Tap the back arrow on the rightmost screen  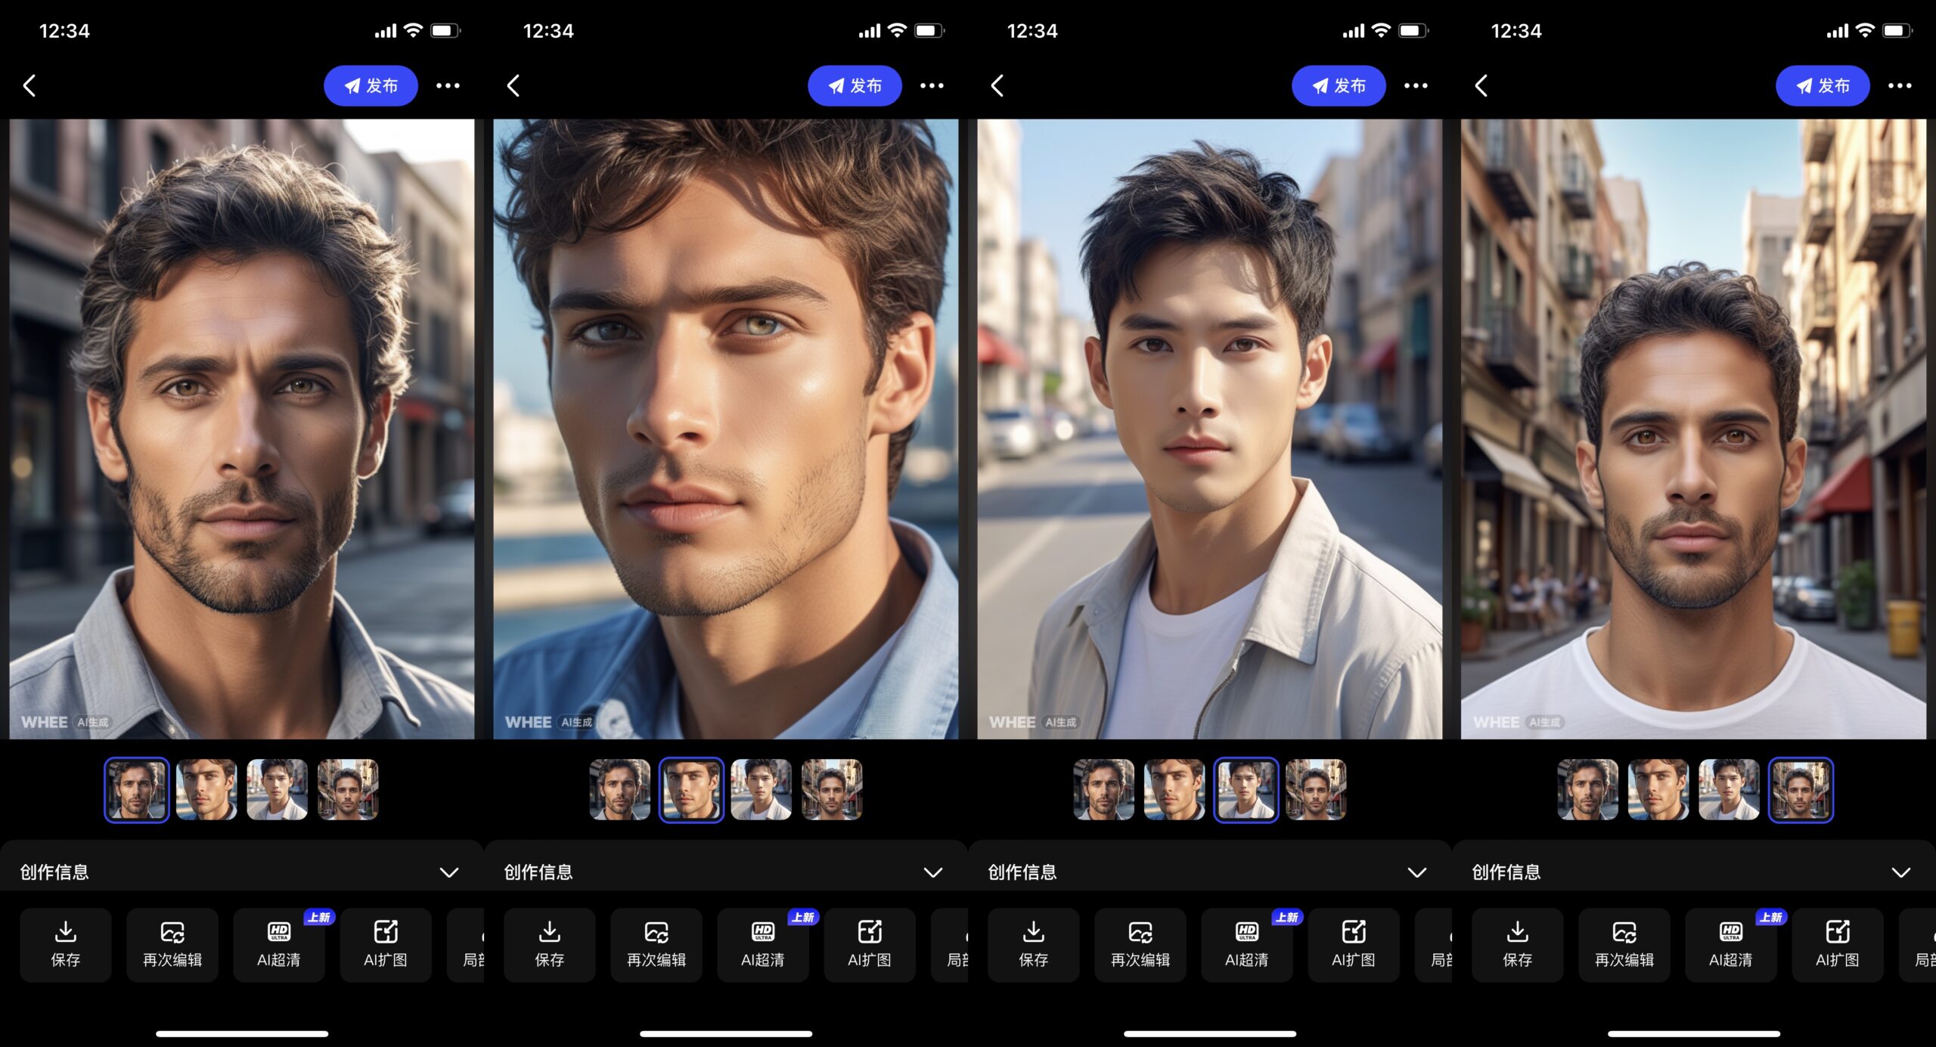(1481, 85)
